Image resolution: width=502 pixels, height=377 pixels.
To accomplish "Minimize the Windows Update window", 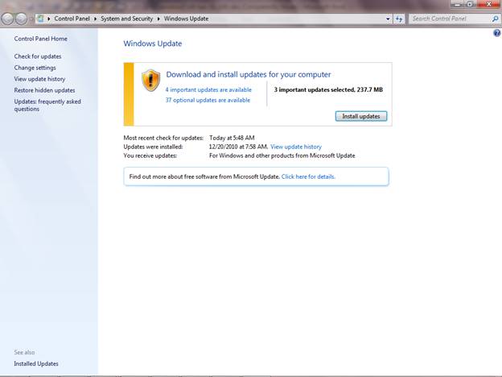I will [x=457, y=4].
